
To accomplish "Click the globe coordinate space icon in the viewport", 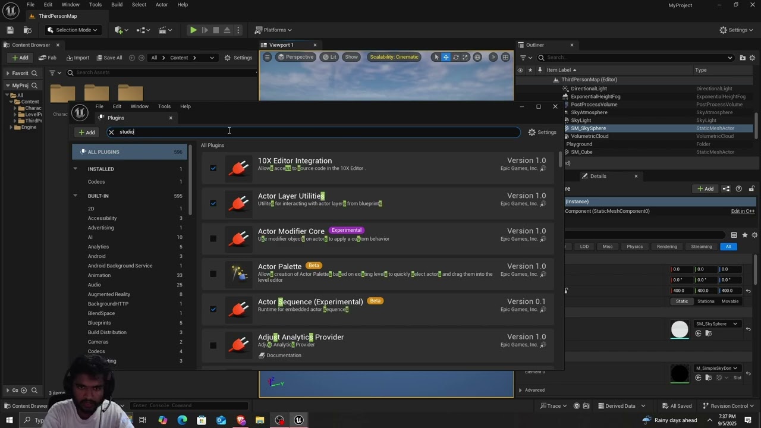I will click(477, 57).
